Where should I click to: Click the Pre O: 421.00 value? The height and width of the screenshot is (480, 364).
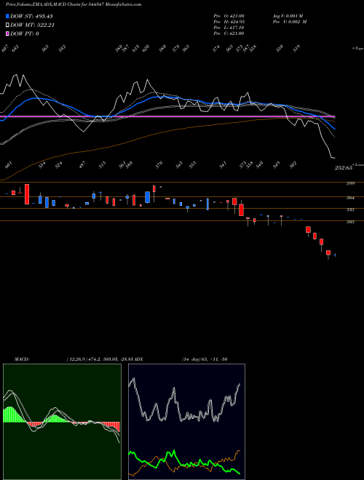click(x=229, y=16)
